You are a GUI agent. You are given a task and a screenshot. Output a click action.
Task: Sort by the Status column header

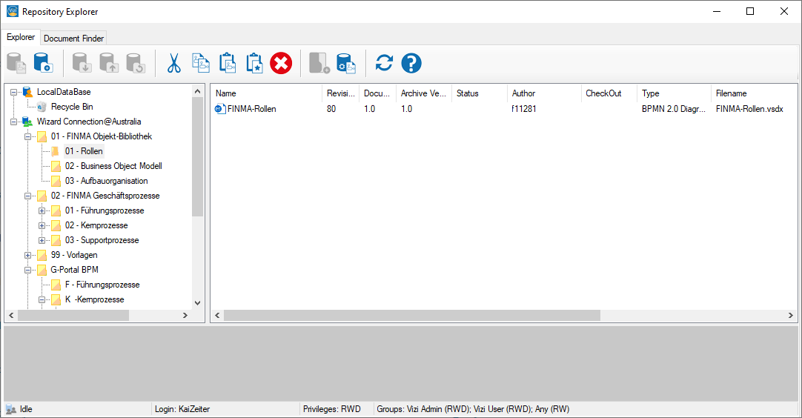point(480,93)
